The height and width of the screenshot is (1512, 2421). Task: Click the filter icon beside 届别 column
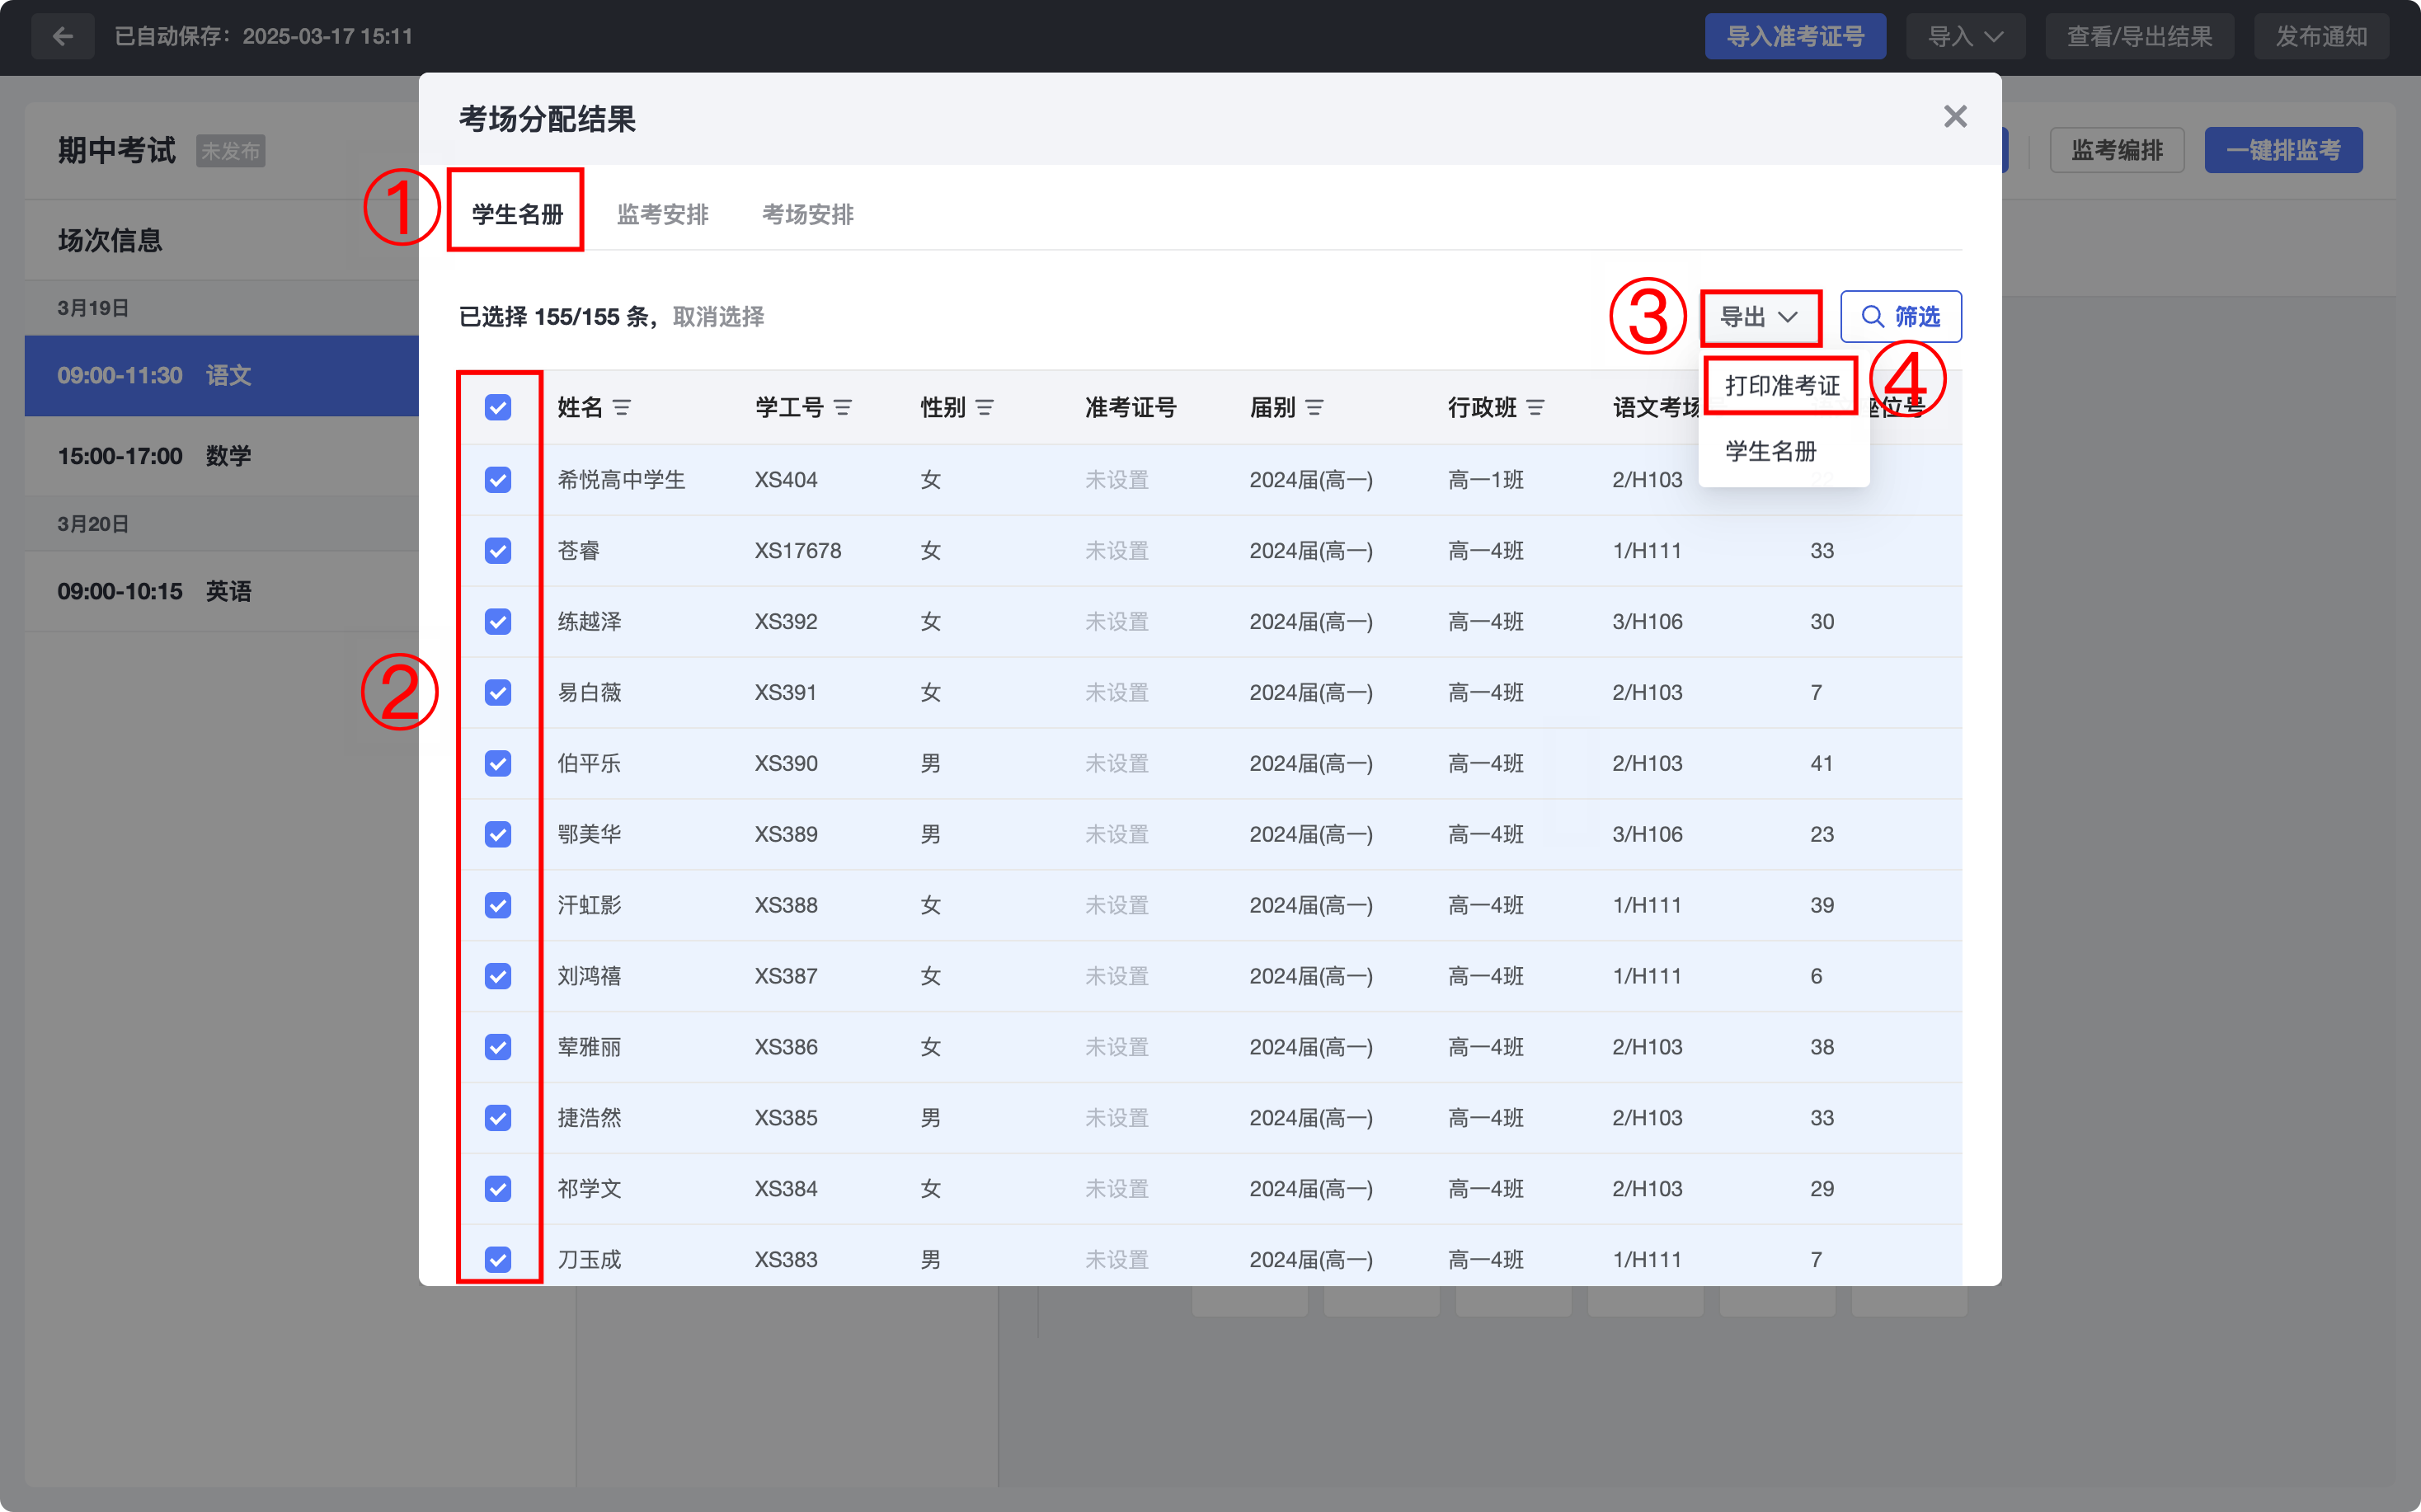coord(1315,408)
